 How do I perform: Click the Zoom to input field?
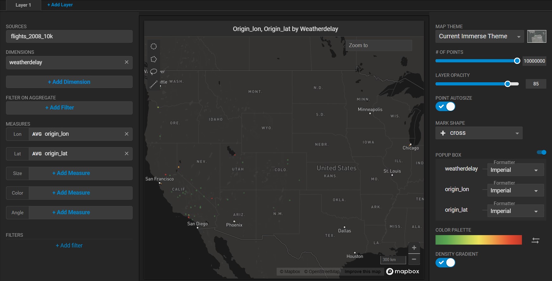click(379, 46)
